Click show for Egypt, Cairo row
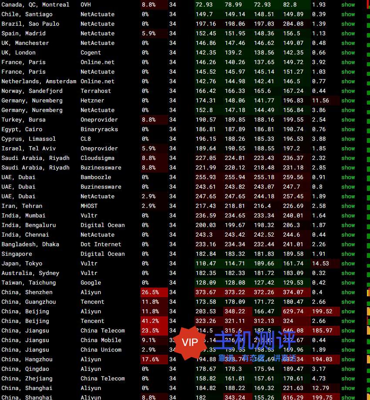Screen dimensions: 370x400 (x=348, y=129)
